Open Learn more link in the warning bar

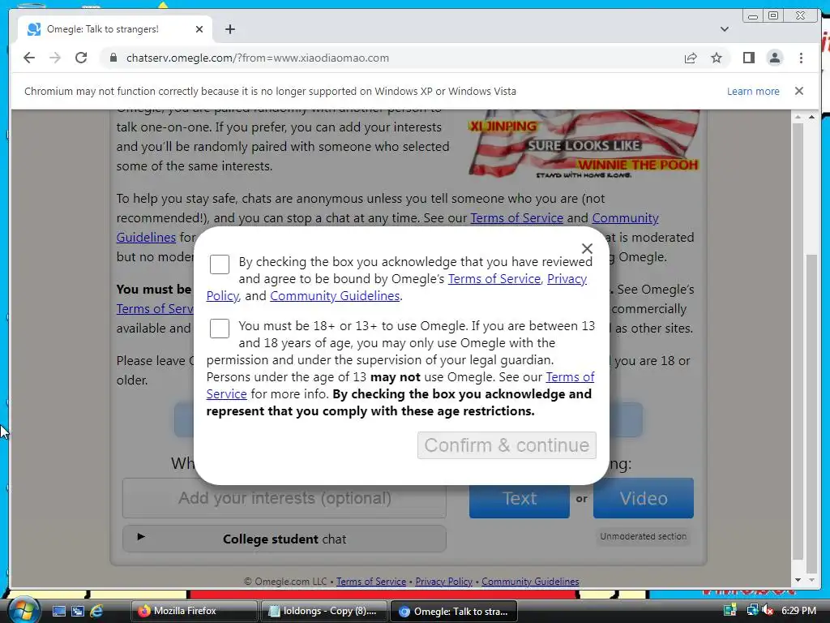753,91
